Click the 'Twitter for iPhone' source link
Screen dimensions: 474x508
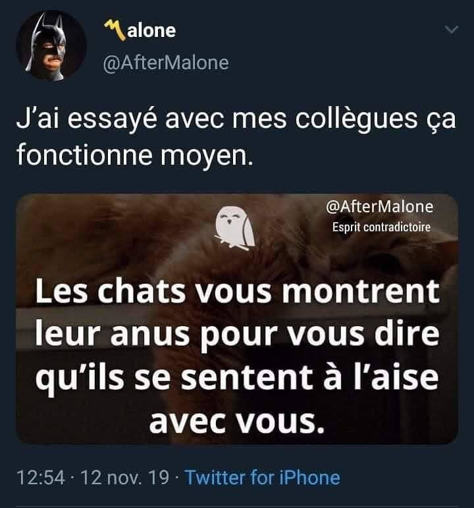coord(262,478)
